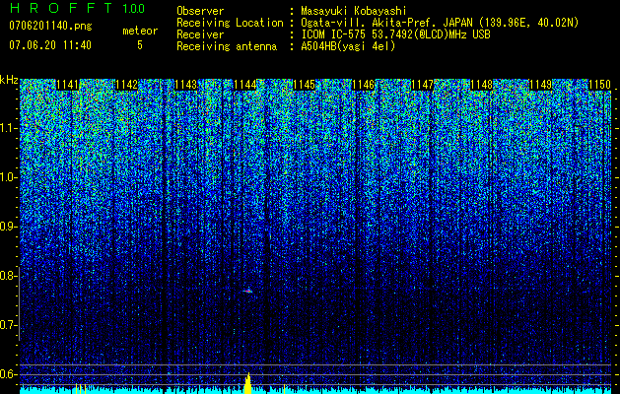
Task: Click the red meteor echo in spectrogram
Action: tap(247, 292)
